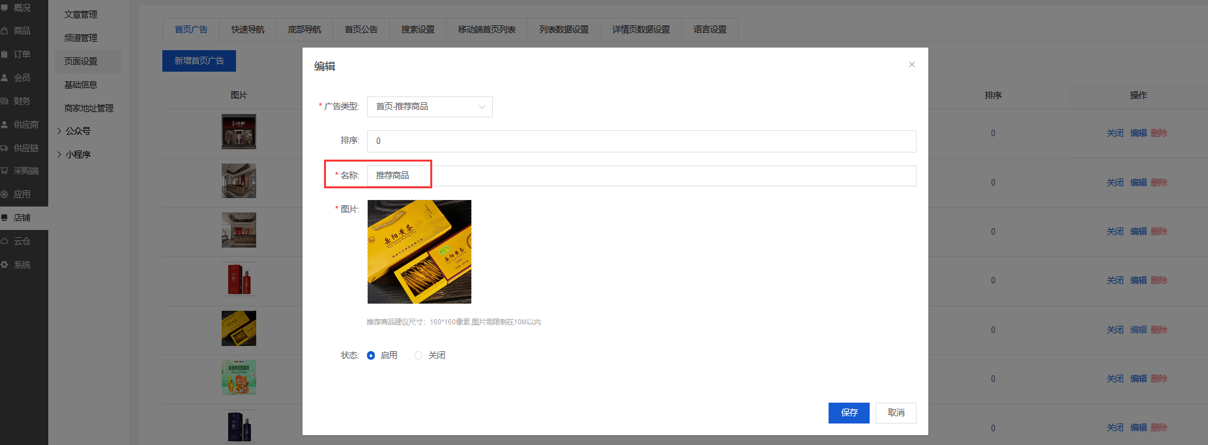This screenshot has width=1208, height=445.
Task: Click the 采购端 sidebar icon
Action: (5, 171)
